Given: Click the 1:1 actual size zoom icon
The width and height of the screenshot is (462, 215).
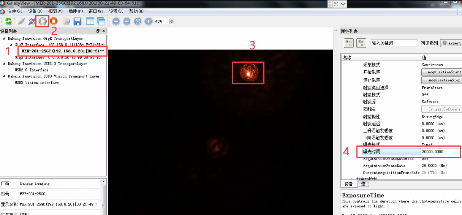Looking at the screenshot, I should [x=149, y=22].
